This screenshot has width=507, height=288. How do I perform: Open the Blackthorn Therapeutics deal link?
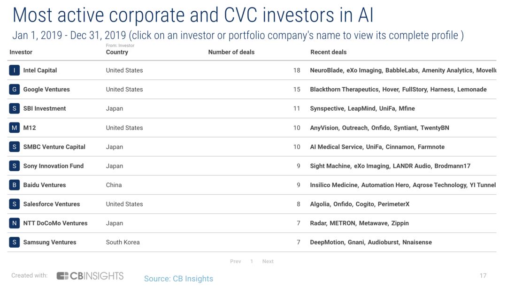point(344,90)
